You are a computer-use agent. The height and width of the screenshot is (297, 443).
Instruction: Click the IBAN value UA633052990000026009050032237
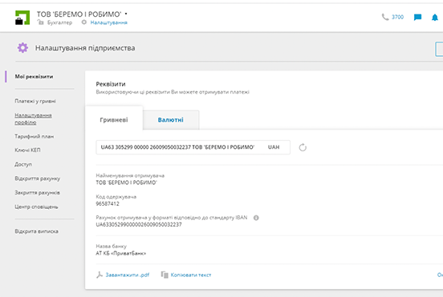[139, 225]
